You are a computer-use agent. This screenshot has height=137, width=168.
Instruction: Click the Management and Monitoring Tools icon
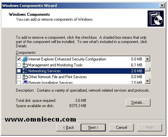pyautogui.click(x=25, y=65)
